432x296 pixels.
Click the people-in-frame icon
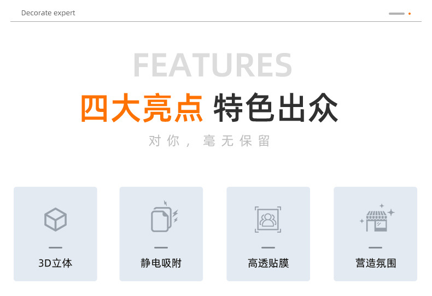(x=268, y=219)
